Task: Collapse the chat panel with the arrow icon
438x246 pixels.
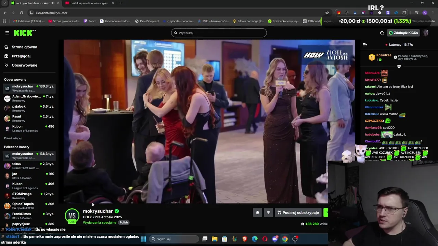Action: click(x=365, y=44)
